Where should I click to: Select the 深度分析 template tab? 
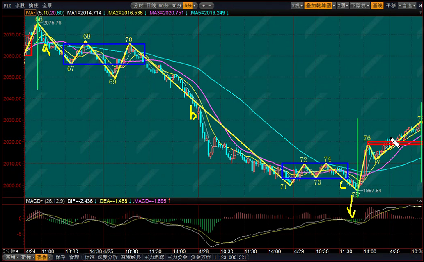(108, 257)
